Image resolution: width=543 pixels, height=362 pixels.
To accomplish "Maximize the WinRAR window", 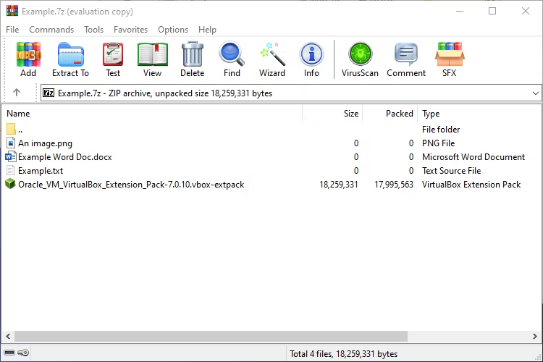I will click(492, 11).
